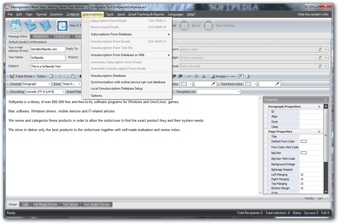
Task: Add a new campaign with the plus icon
Action: 326,58
